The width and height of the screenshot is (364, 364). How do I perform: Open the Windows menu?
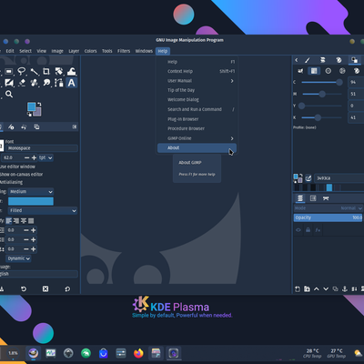coord(144,51)
